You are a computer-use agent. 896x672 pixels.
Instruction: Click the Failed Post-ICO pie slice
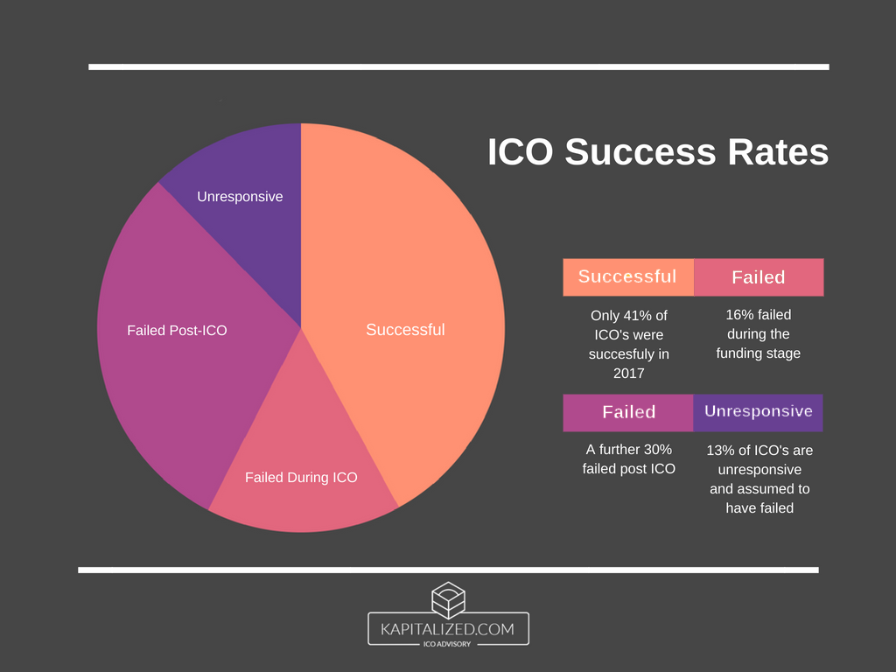(175, 331)
